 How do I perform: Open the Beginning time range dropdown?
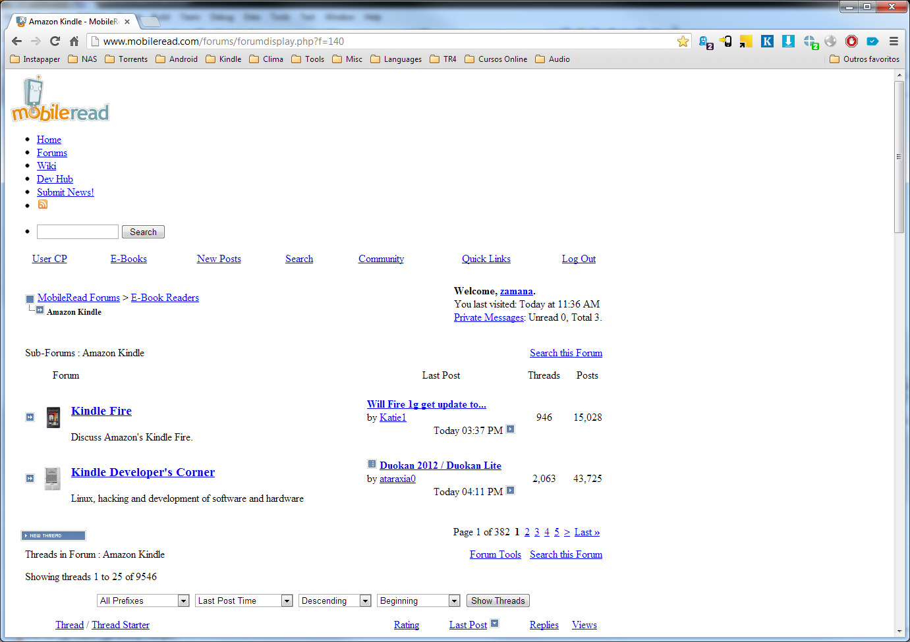(418, 601)
